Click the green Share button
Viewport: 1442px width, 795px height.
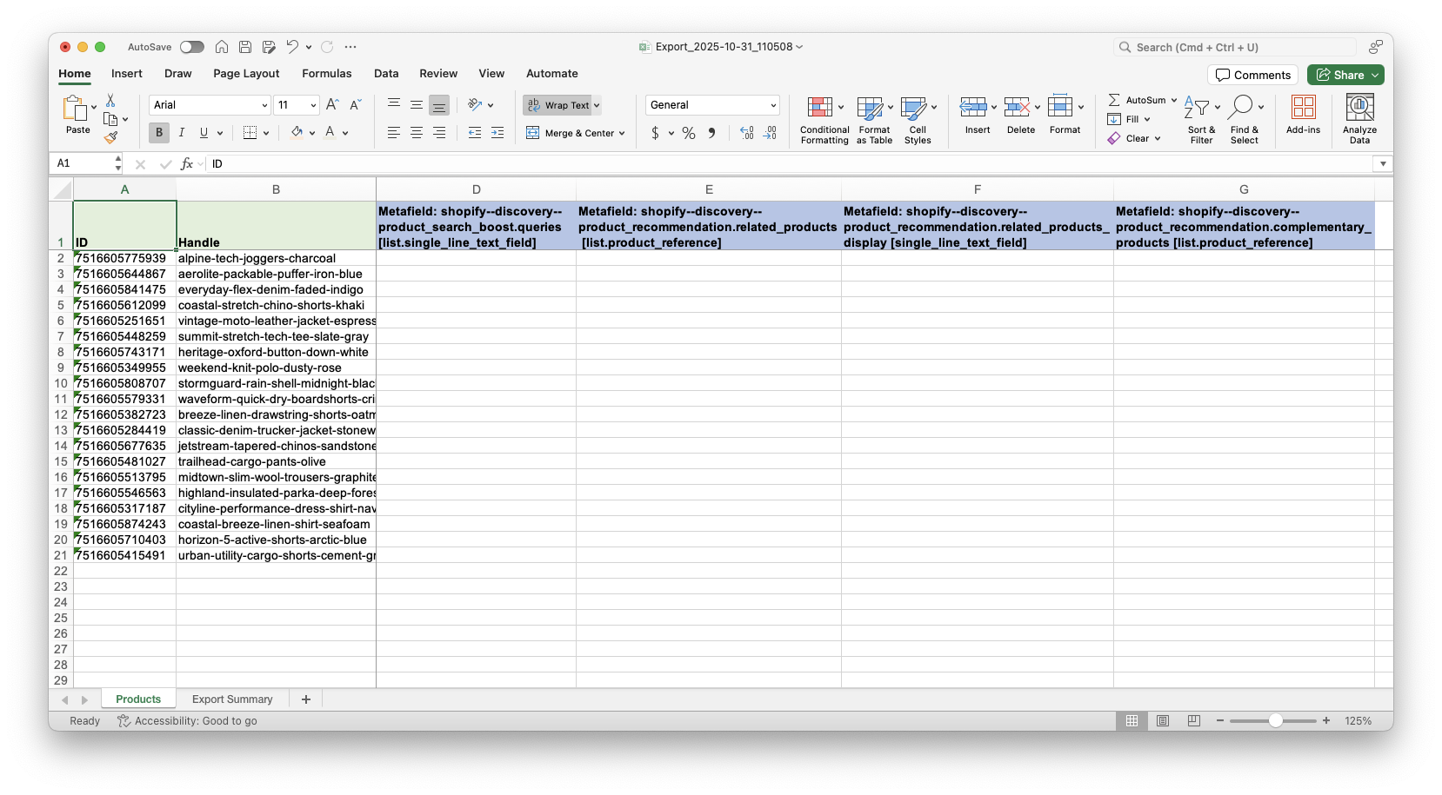pyautogui.click(x=1339, y=75)
